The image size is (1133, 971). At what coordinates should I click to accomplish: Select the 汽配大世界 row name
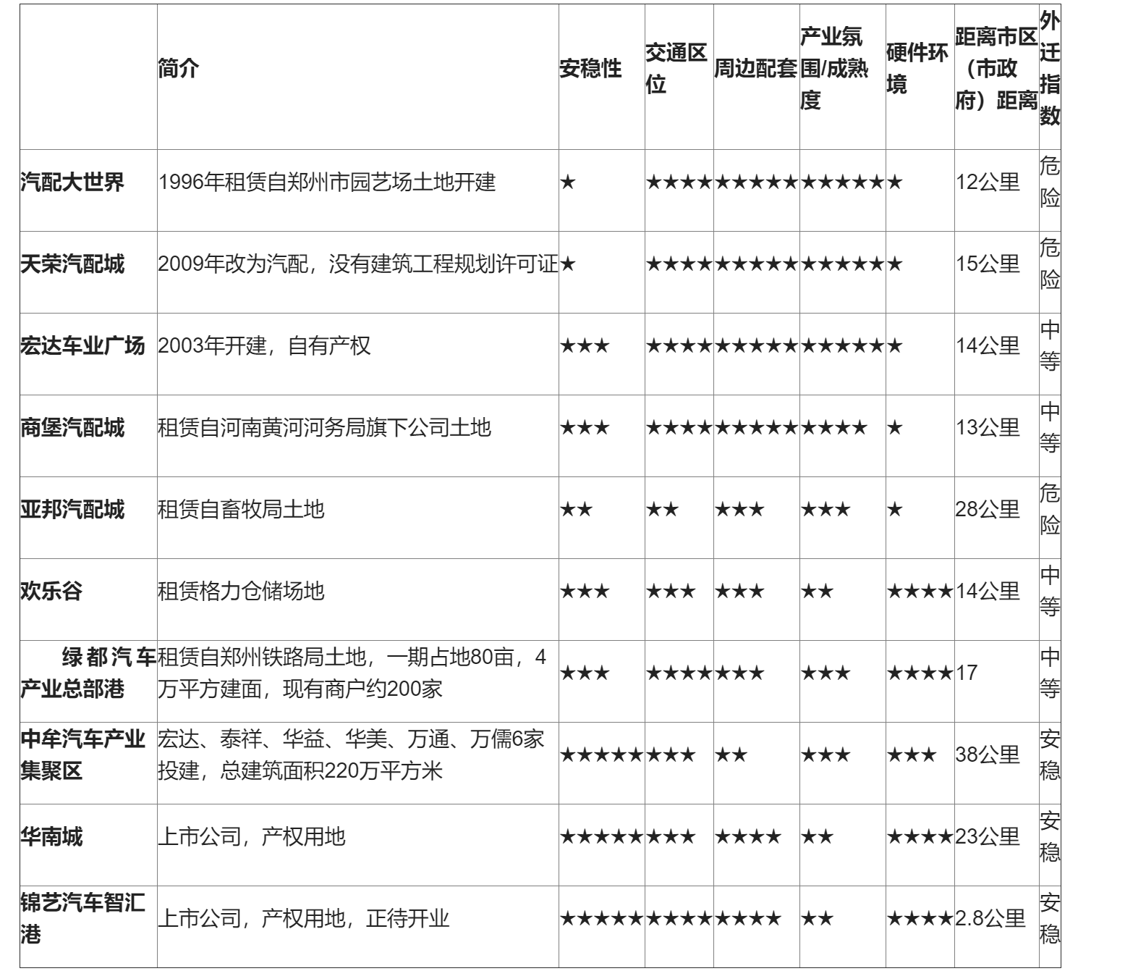[x=72, y=182]
